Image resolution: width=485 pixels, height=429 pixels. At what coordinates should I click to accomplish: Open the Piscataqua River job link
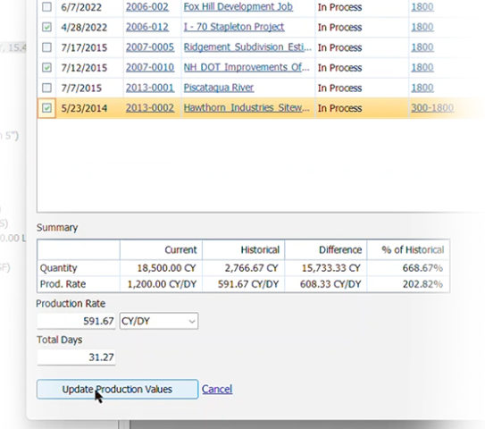[x=219, y=88]
